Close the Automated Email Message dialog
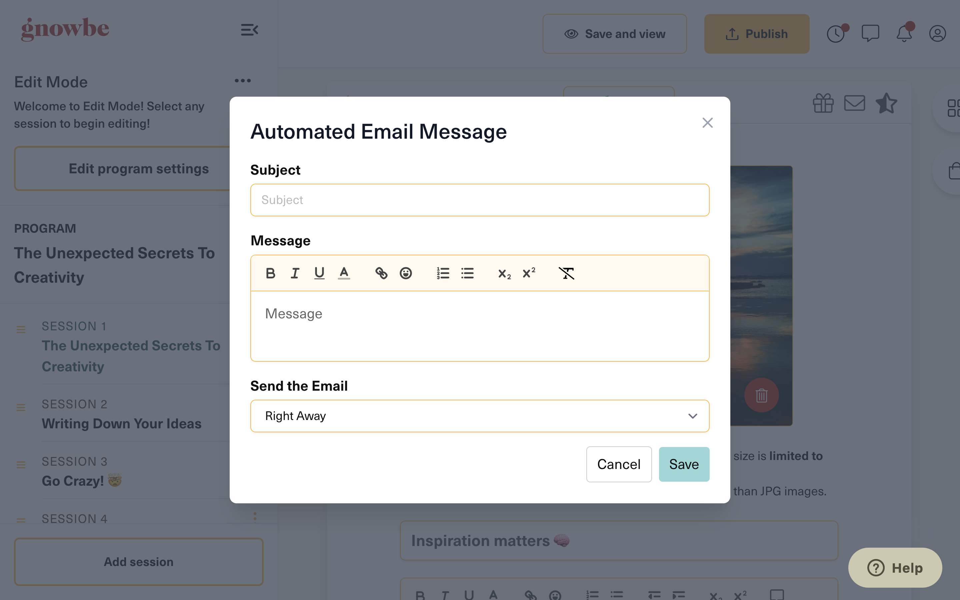The image size is (960, 600). pyautogui.click(x=707, y=123)
